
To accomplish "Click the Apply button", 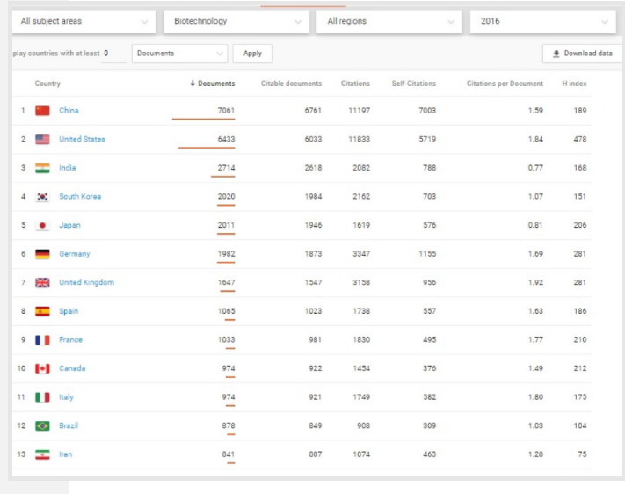I will click(252, 54).
